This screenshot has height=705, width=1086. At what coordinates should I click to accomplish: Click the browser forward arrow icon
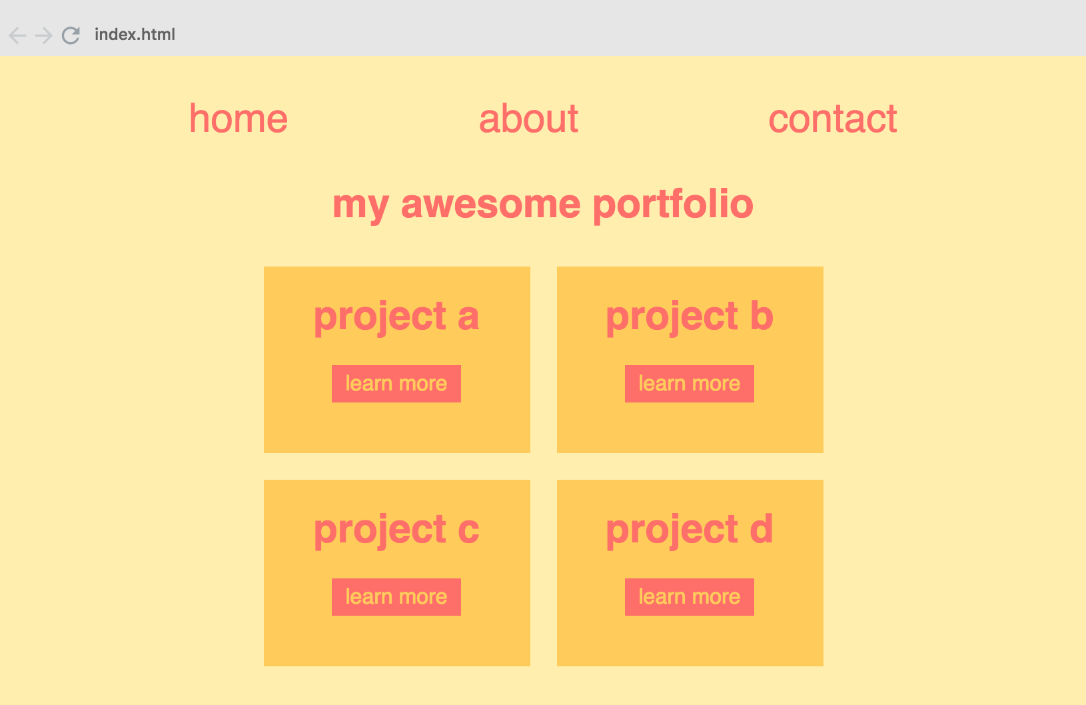tap(43, 35)
